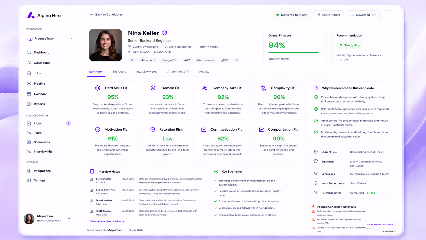Go back to Candidates

[x=106, y=15]
